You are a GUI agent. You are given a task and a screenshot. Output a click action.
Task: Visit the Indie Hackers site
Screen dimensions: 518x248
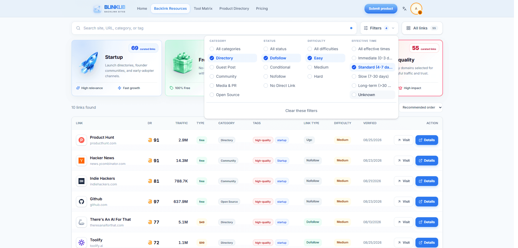coord(404,181)
